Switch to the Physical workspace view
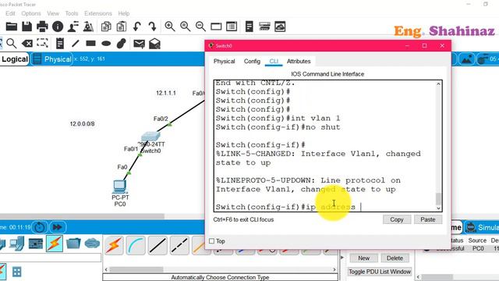This screenshot has width=499, height=281. 52,59
